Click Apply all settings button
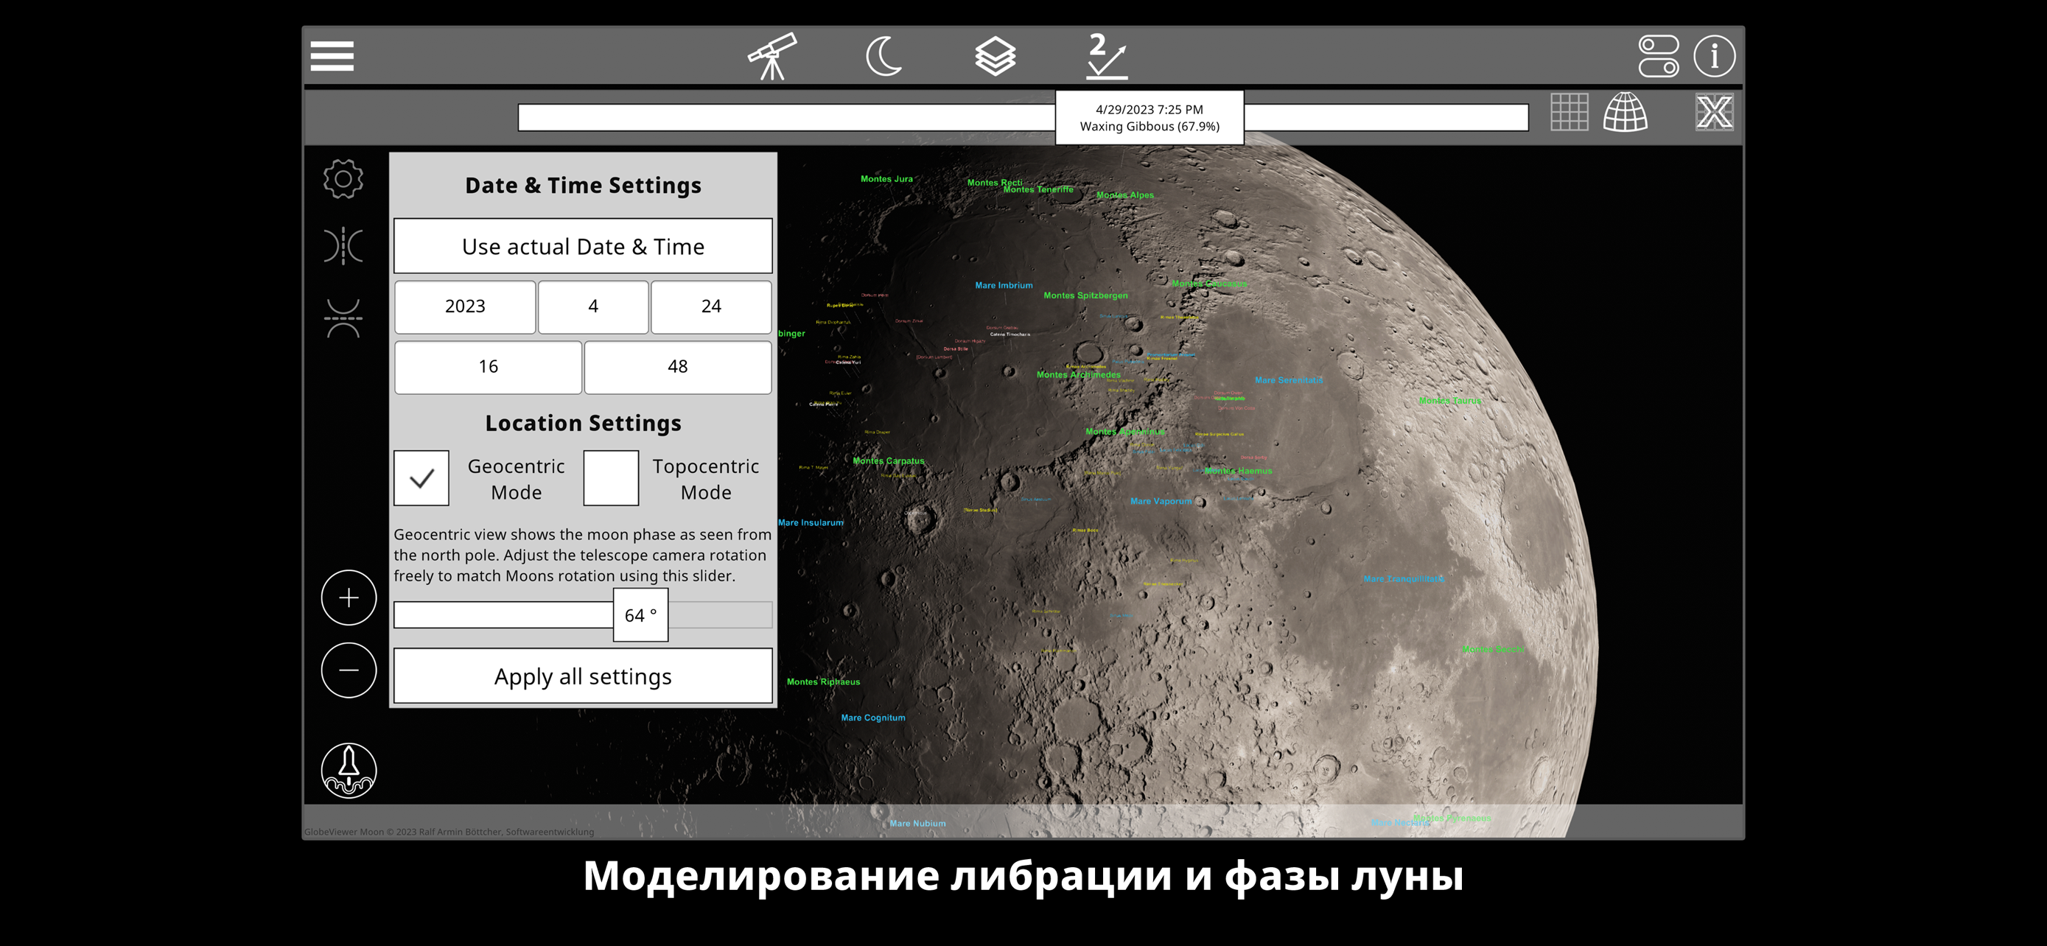 tap(584, 676)
